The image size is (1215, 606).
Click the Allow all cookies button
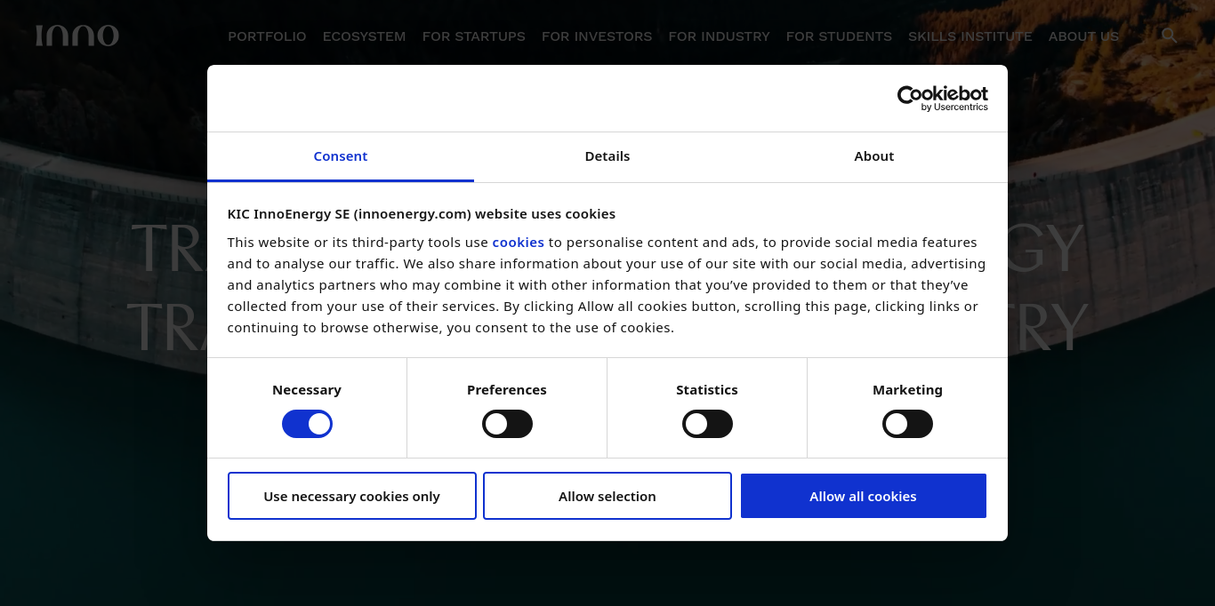coord(863,496)
